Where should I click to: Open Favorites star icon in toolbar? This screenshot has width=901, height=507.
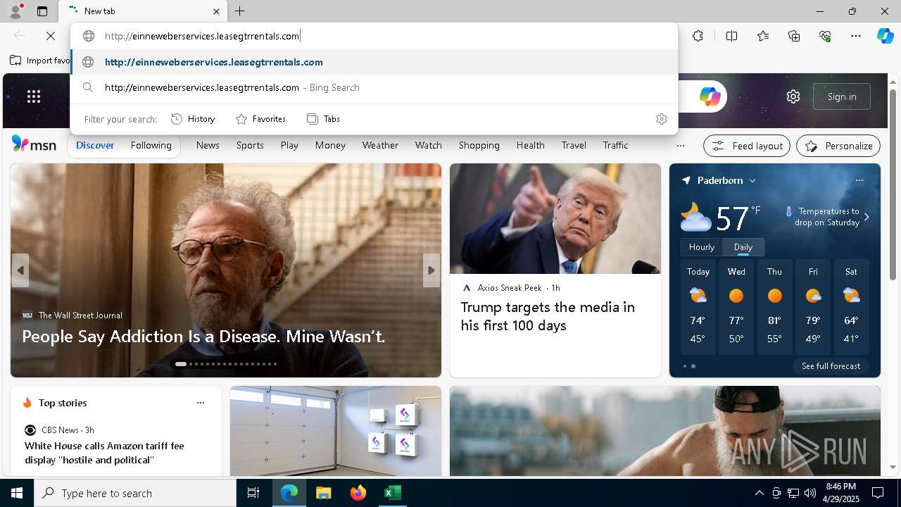pos(763,36)
